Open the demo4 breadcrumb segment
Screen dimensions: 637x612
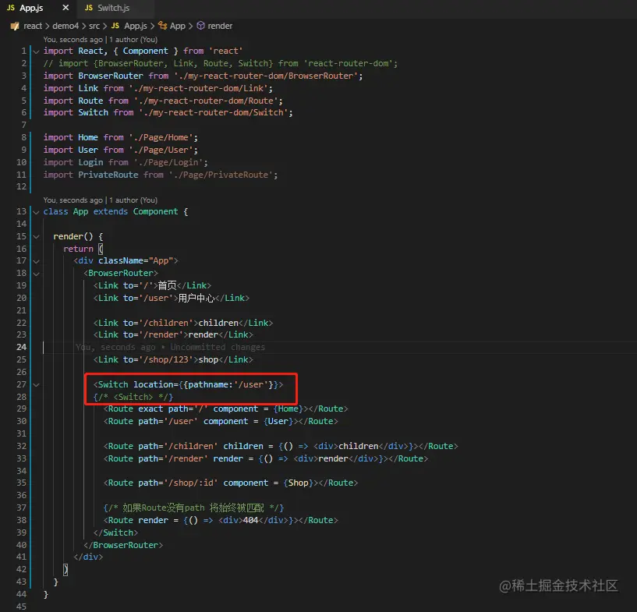pyautogui.click(x=65, y=26)
